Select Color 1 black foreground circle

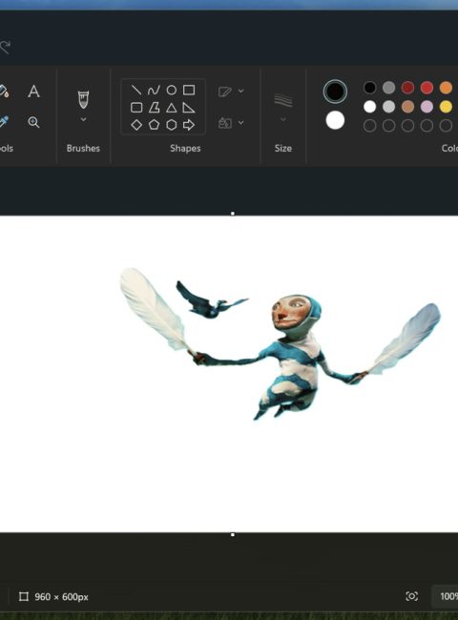(x=335, y=92)
